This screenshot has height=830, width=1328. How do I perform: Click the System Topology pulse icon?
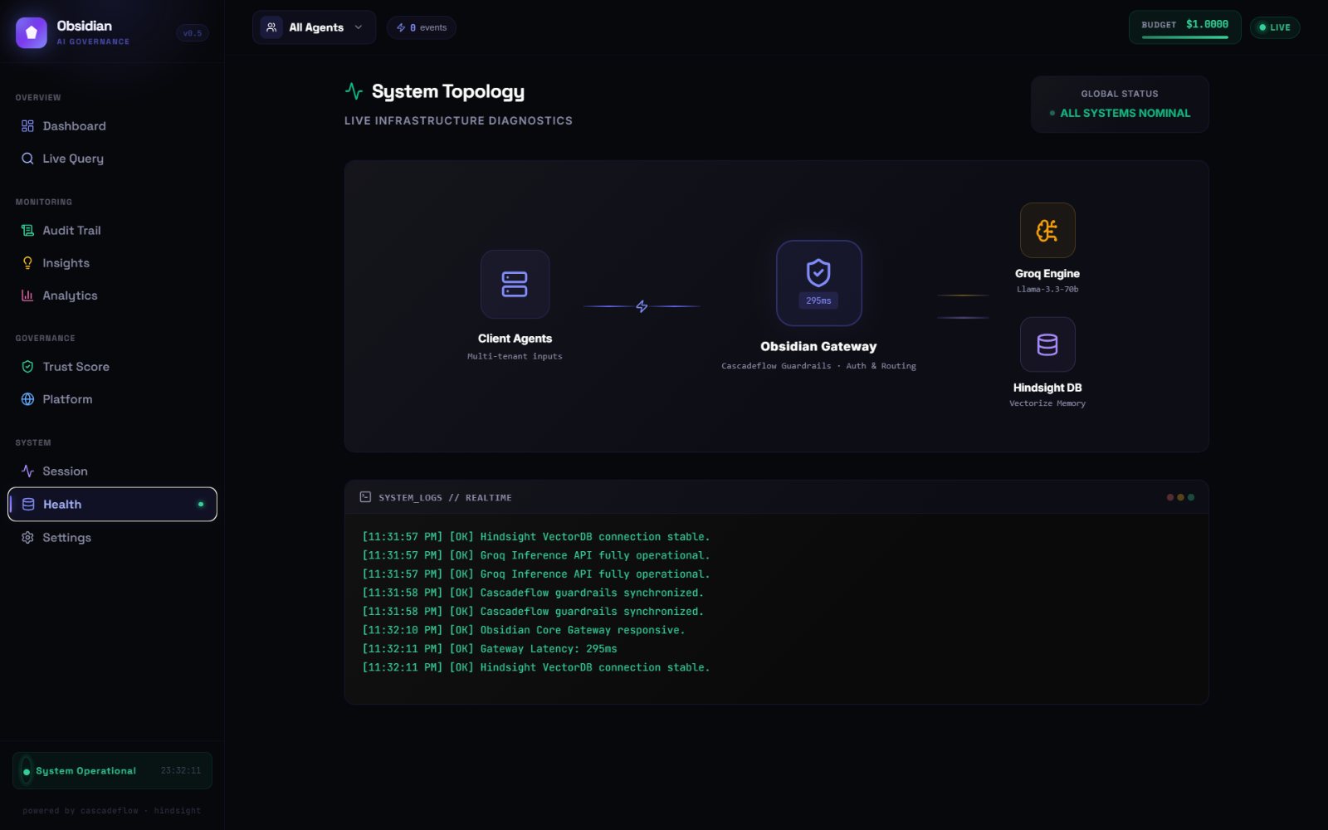[x=354, y=91]
